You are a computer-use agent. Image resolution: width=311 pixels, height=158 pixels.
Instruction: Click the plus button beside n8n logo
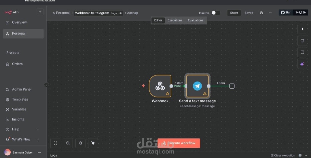point(40,12)
